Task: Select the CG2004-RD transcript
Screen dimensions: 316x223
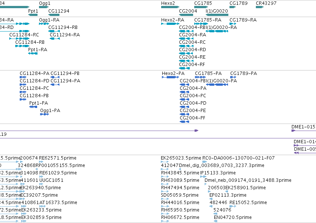Action: click(x=186, y=53)
